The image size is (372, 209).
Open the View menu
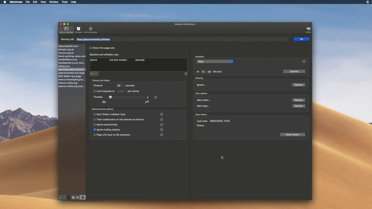43,2
